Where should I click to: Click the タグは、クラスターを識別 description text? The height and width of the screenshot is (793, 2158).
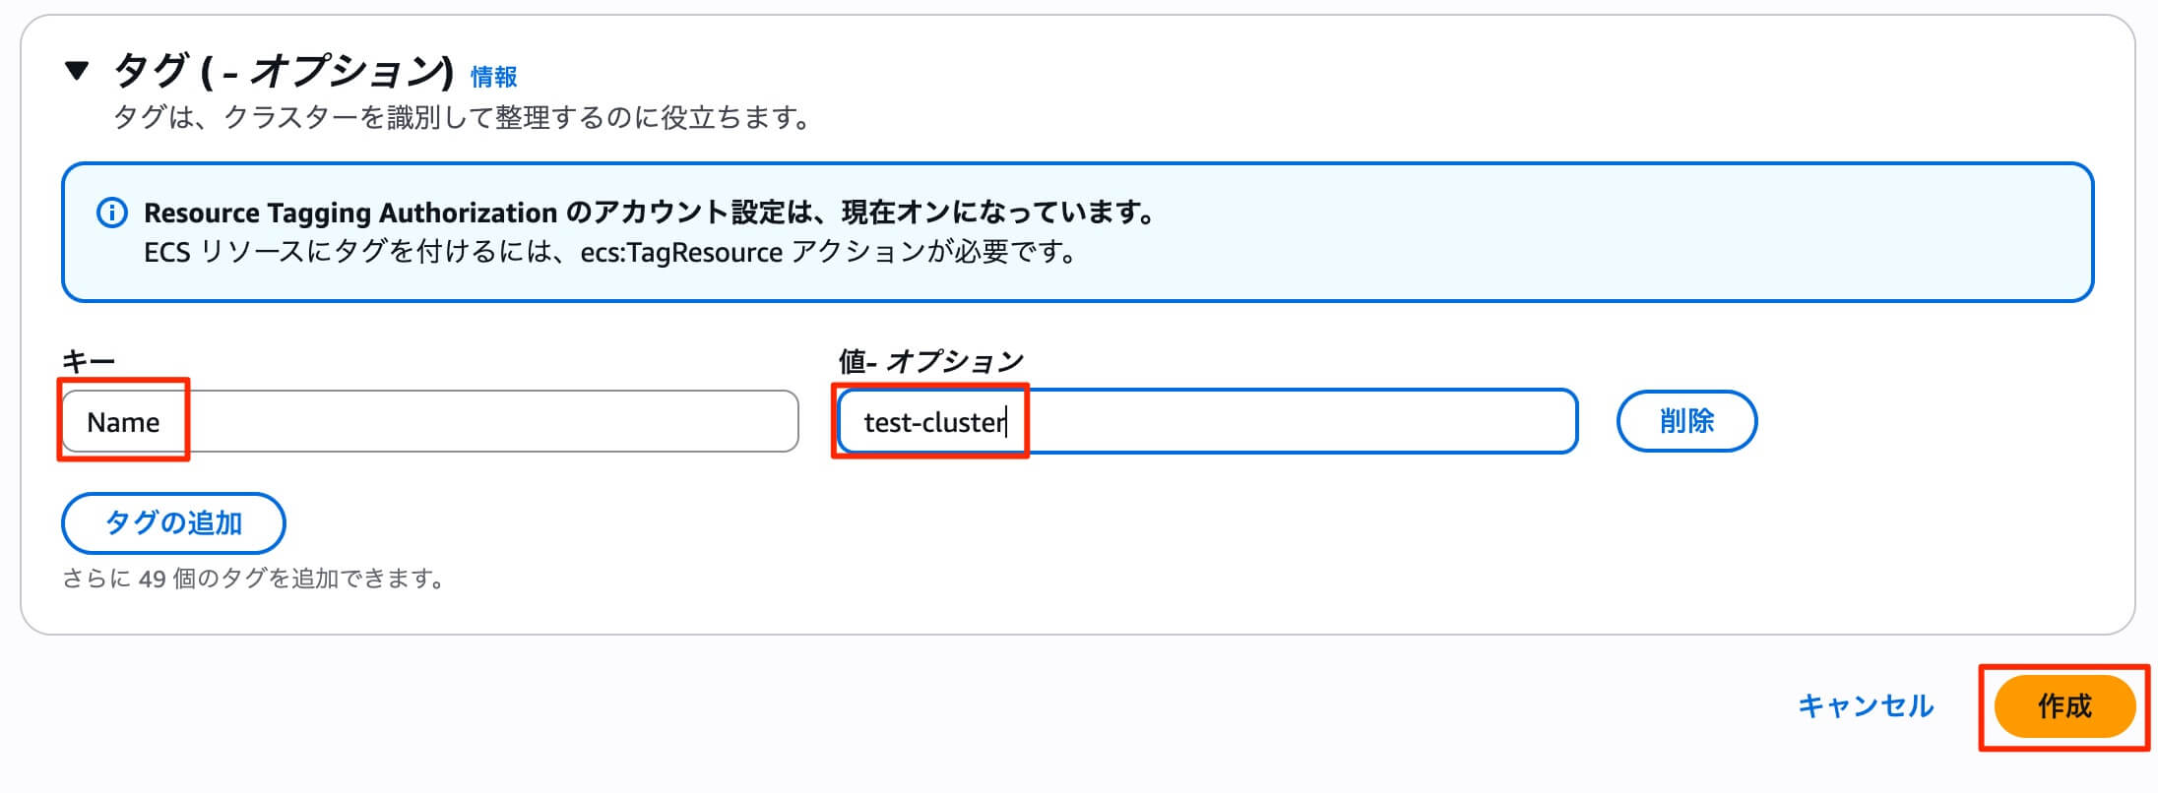(463, 118)
